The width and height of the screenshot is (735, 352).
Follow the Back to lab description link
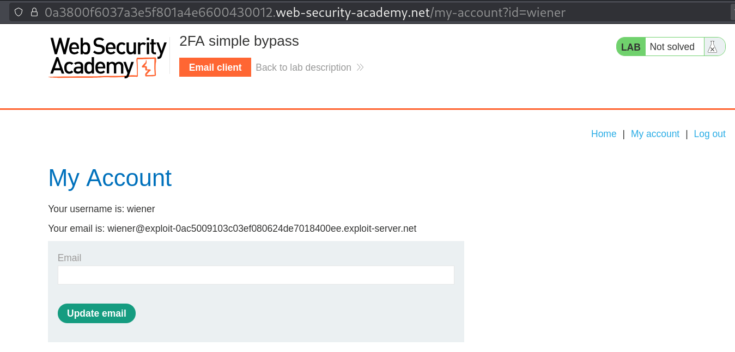pyautogui.click(x=303, y=67)
